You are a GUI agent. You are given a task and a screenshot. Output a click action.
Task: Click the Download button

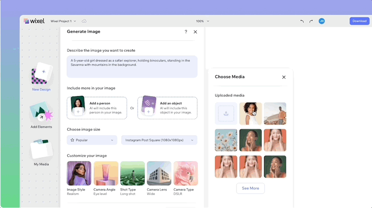(x=359, y=21)
